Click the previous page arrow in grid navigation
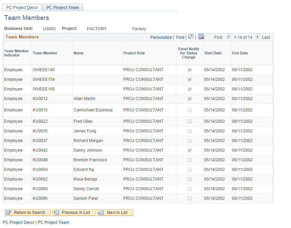Screen dimensions: 291x228 pyautogui.click(x=228, y=37)
